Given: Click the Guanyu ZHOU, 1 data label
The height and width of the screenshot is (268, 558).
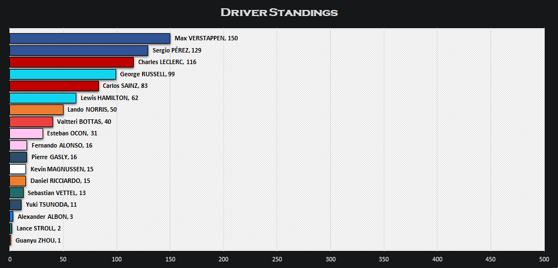Looking at the screenshot, I should [x=38, y=240].
